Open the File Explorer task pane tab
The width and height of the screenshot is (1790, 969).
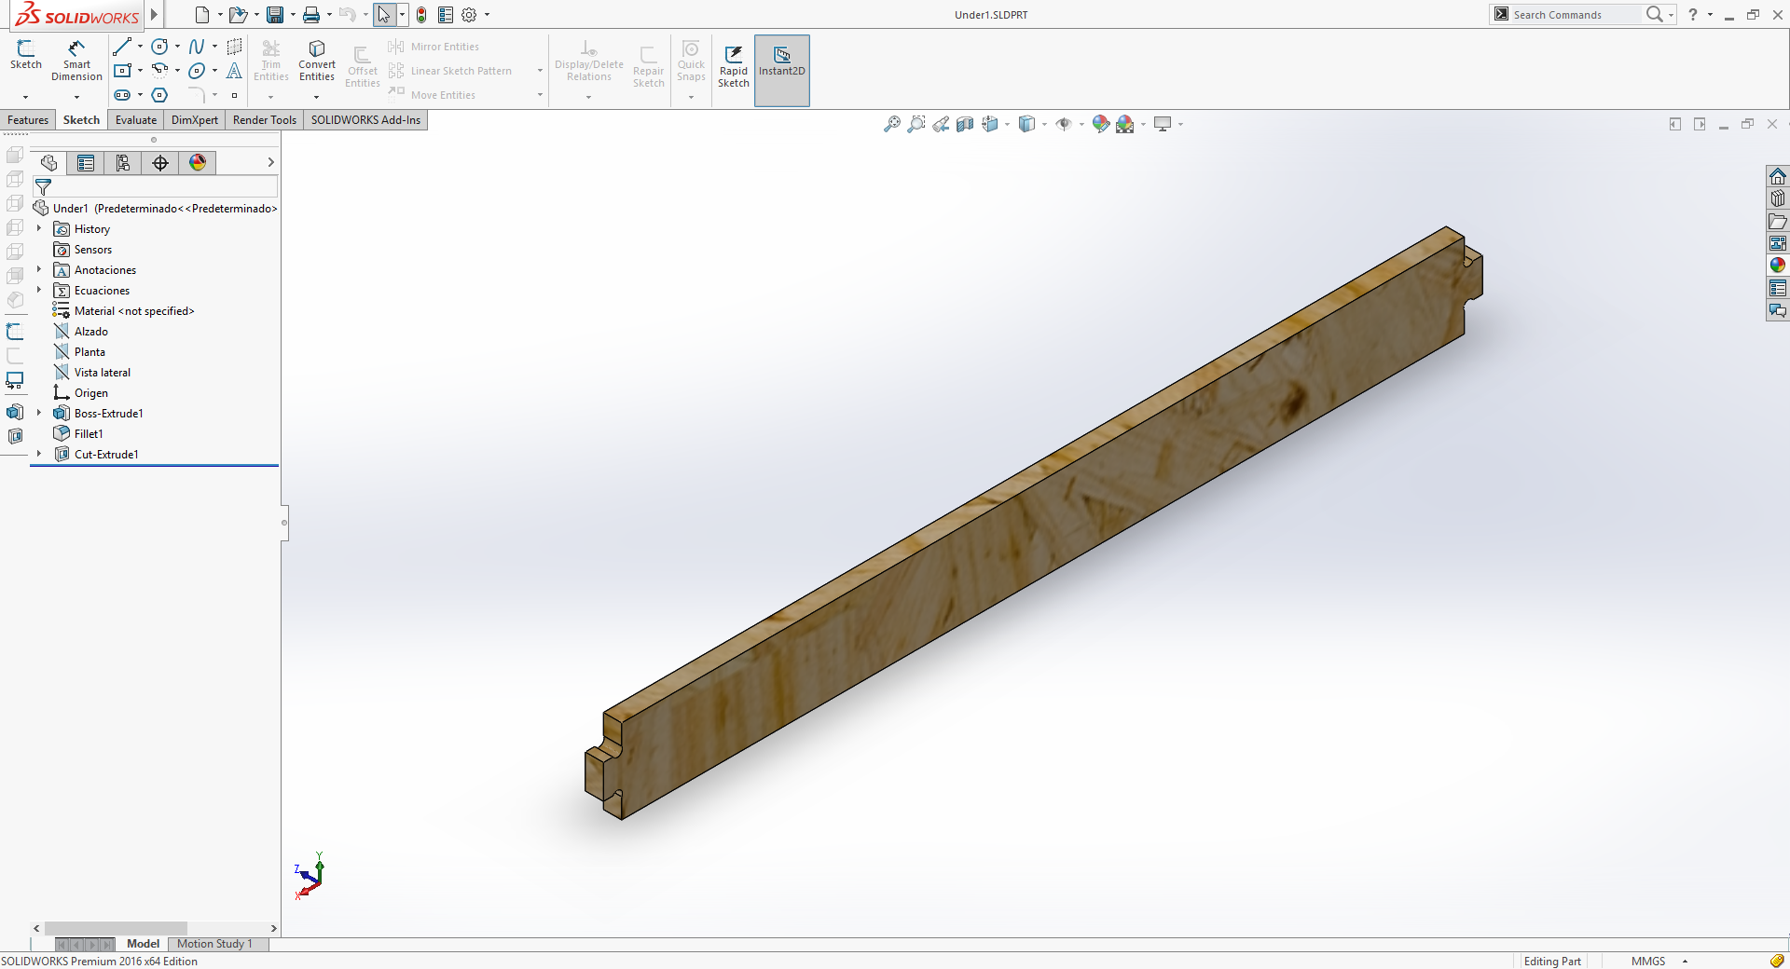coord(1778,221)
